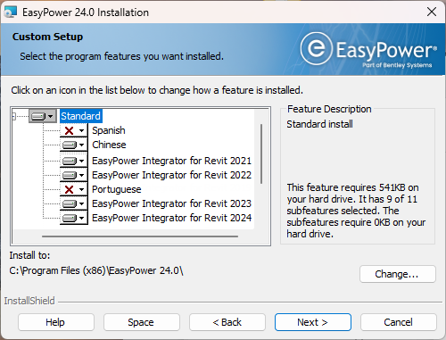This screenshot has width=446, height=340.
Task: Click the red X icon next to Spanish
Action: 69,130
